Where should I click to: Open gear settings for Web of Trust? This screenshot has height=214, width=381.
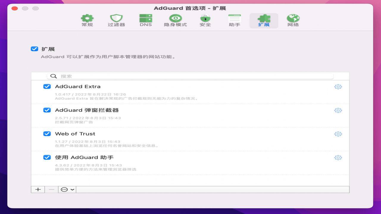(x=338, y=134)
